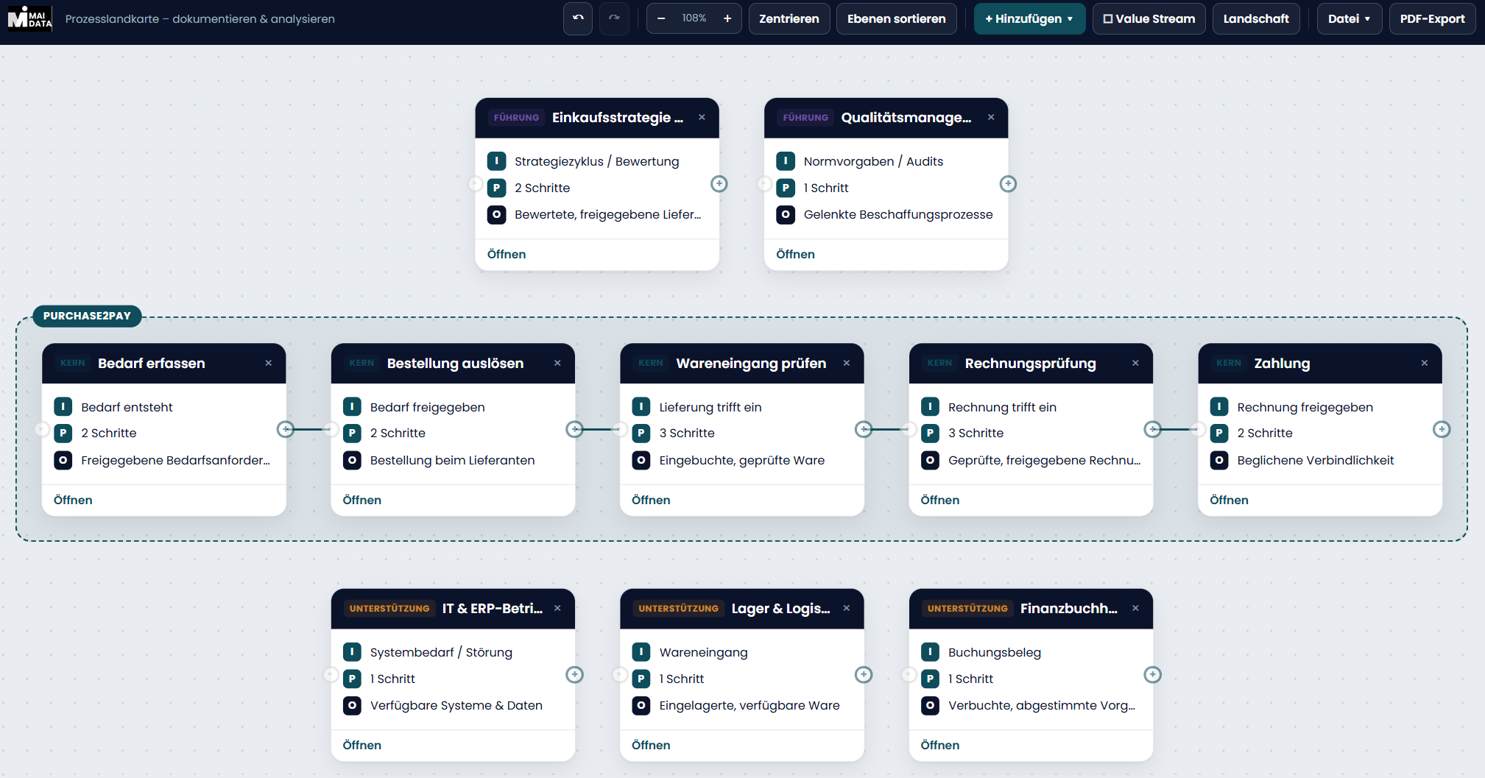Screen dimensions: 1485x778
Task: Zoom in with the plus button
Action: point(727,18)
